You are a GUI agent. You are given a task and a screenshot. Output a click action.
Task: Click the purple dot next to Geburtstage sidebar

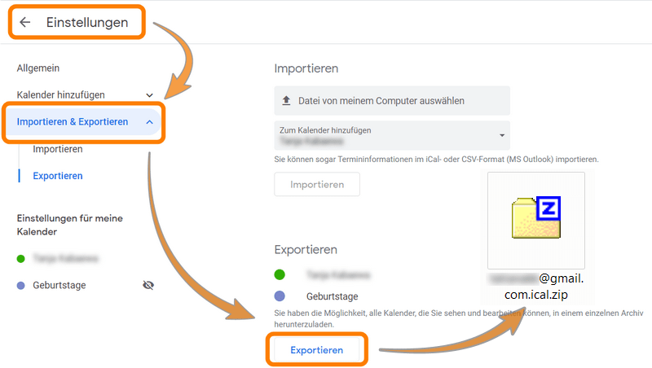(21, 285)
